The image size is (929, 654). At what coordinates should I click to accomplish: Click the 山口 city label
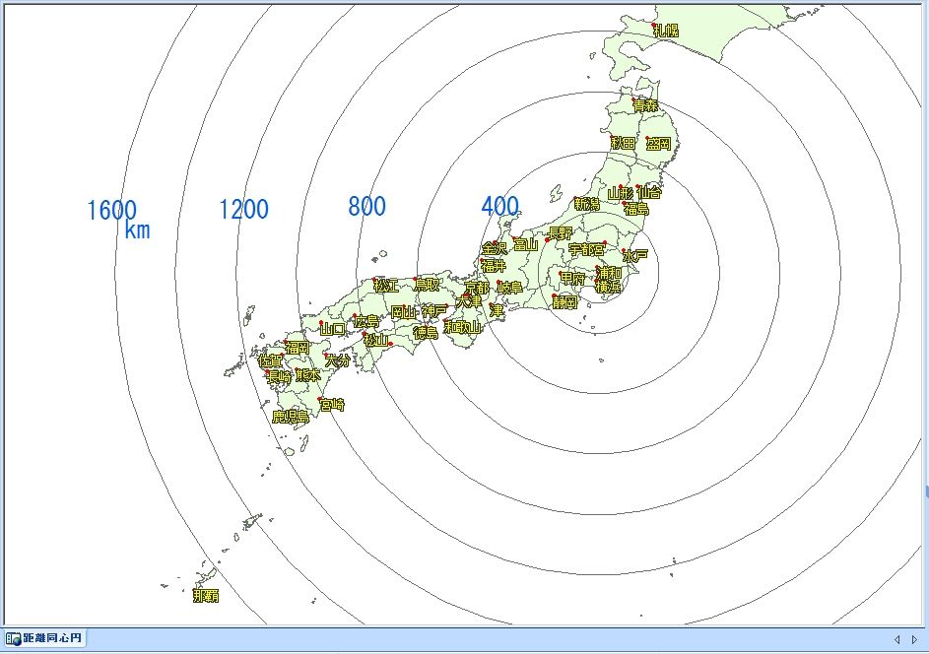332,330
